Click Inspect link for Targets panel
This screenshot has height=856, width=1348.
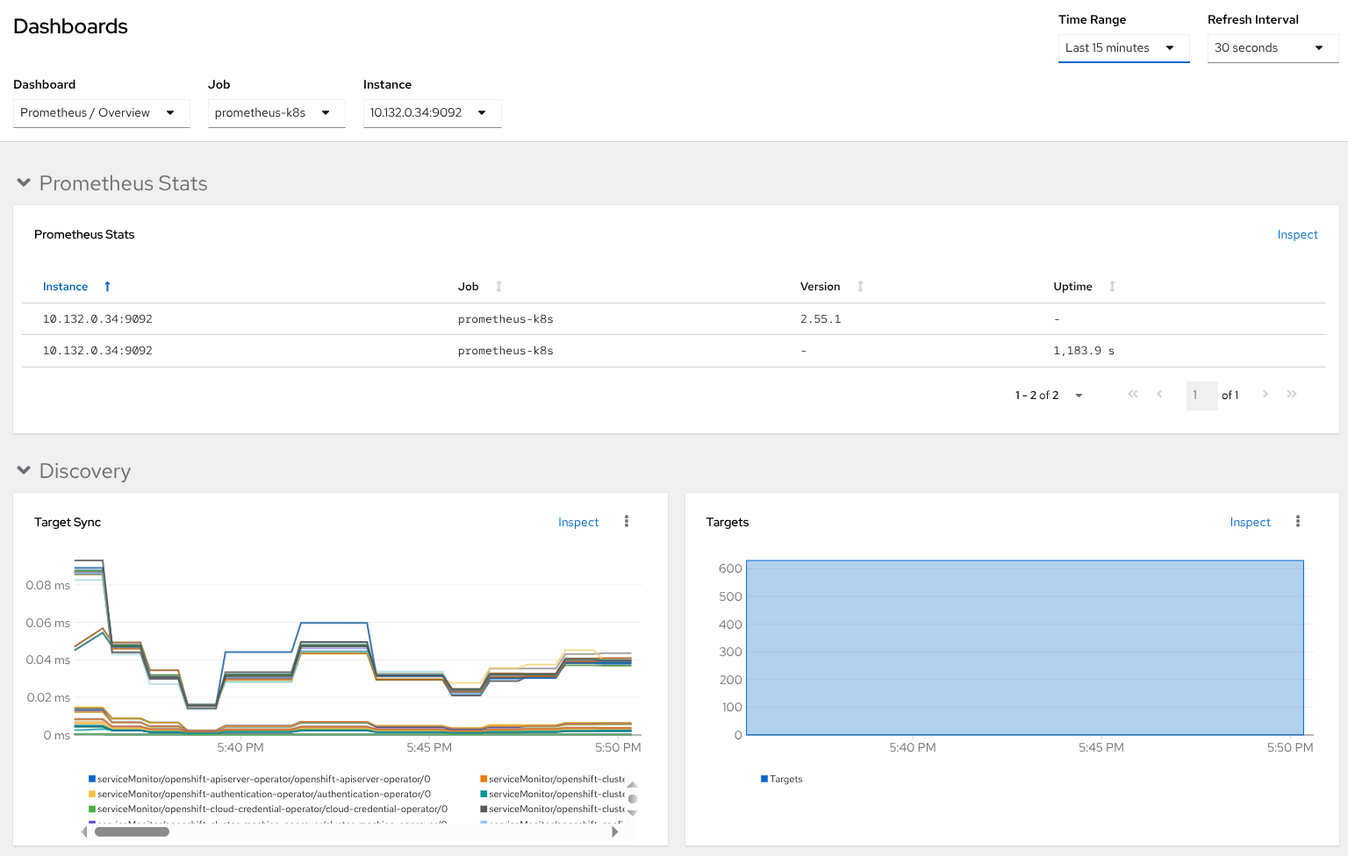pos(1250,523)
